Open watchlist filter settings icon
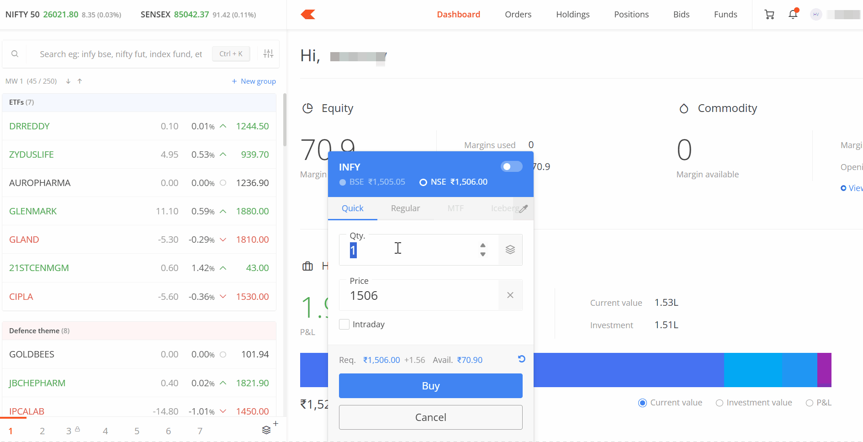 pyautogui.click(x=269, y=54)
